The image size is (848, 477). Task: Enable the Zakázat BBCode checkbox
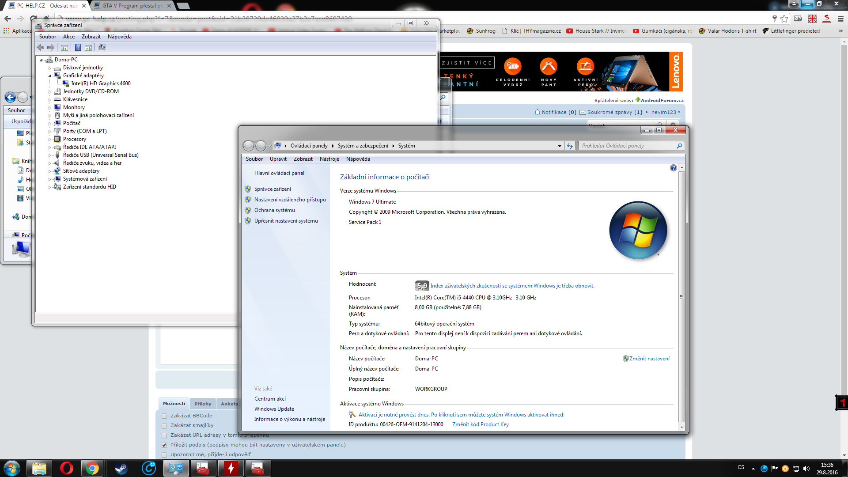[164, 416]
